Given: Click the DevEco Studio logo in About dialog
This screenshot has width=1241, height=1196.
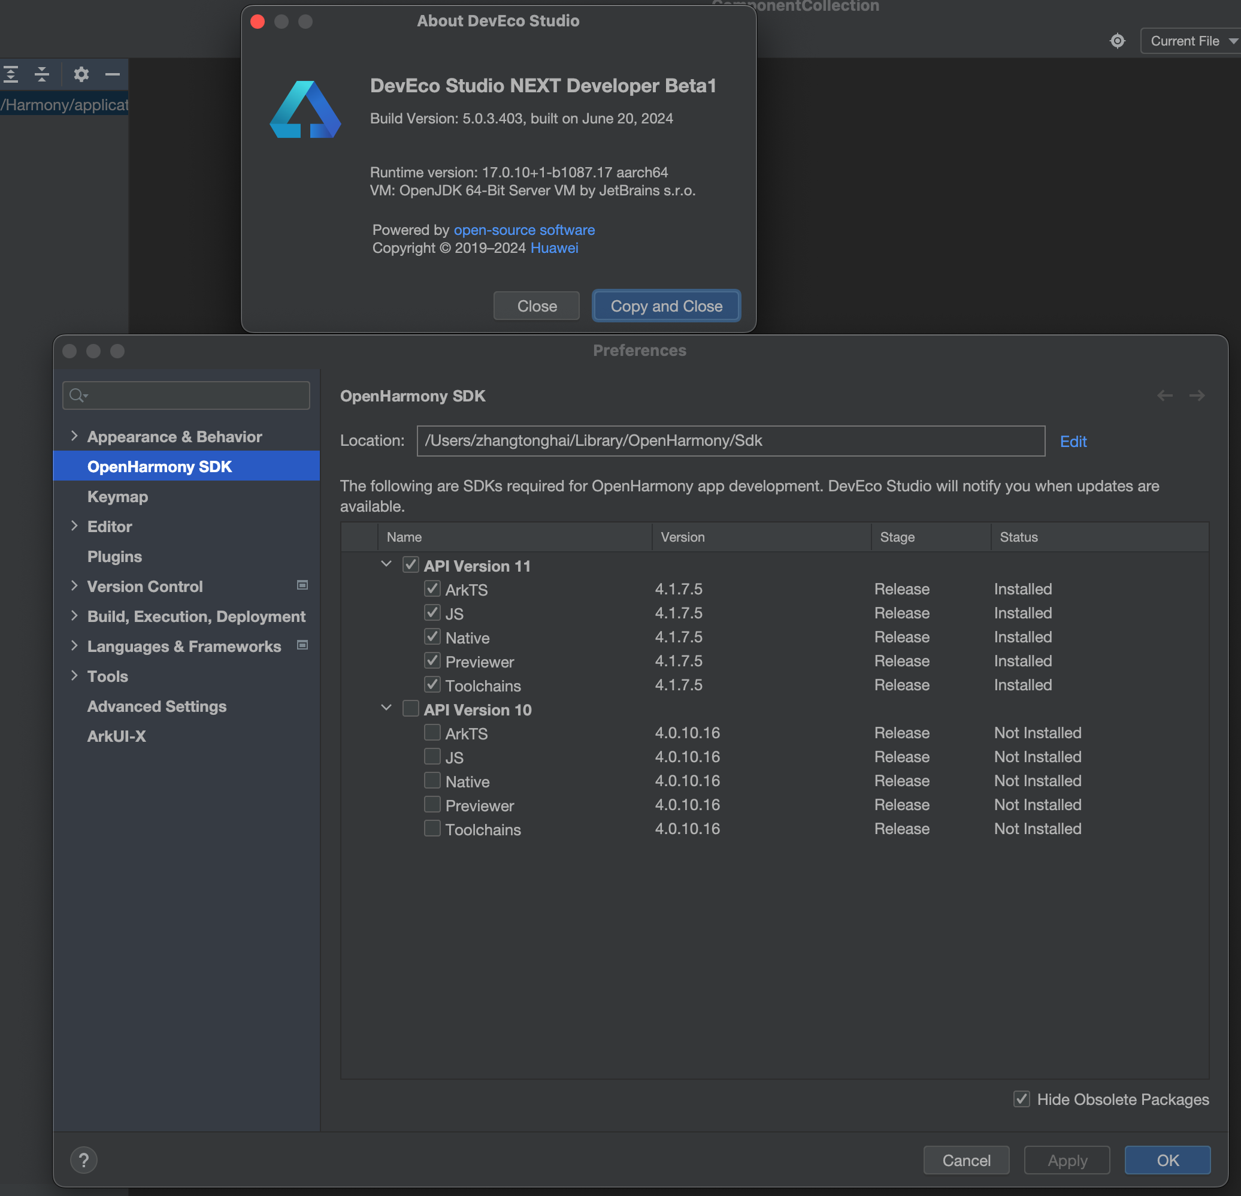Looking at the screenshot, I should 305,109.
